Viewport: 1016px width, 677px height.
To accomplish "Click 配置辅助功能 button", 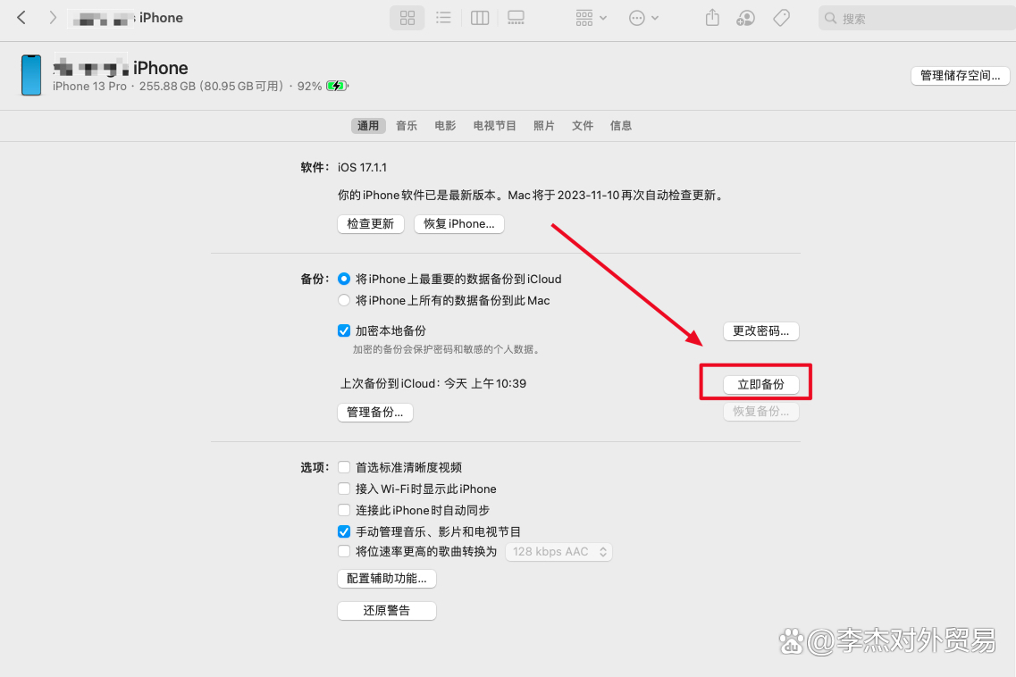I will [387, 579].
